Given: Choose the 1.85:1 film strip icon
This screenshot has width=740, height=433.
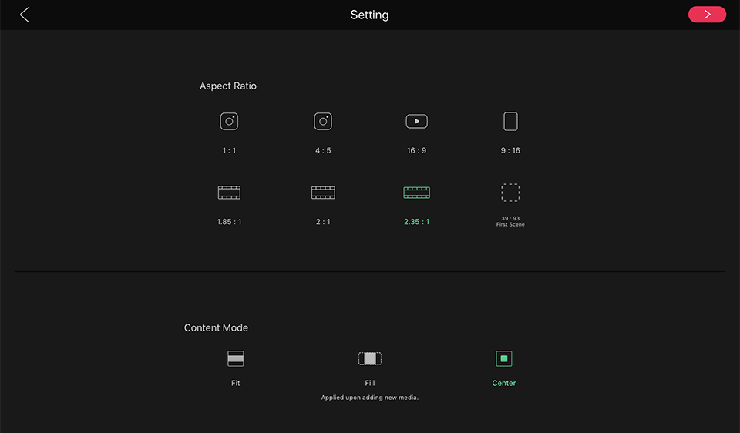Looking at the screenshot, I should click(x=229, y=193).
